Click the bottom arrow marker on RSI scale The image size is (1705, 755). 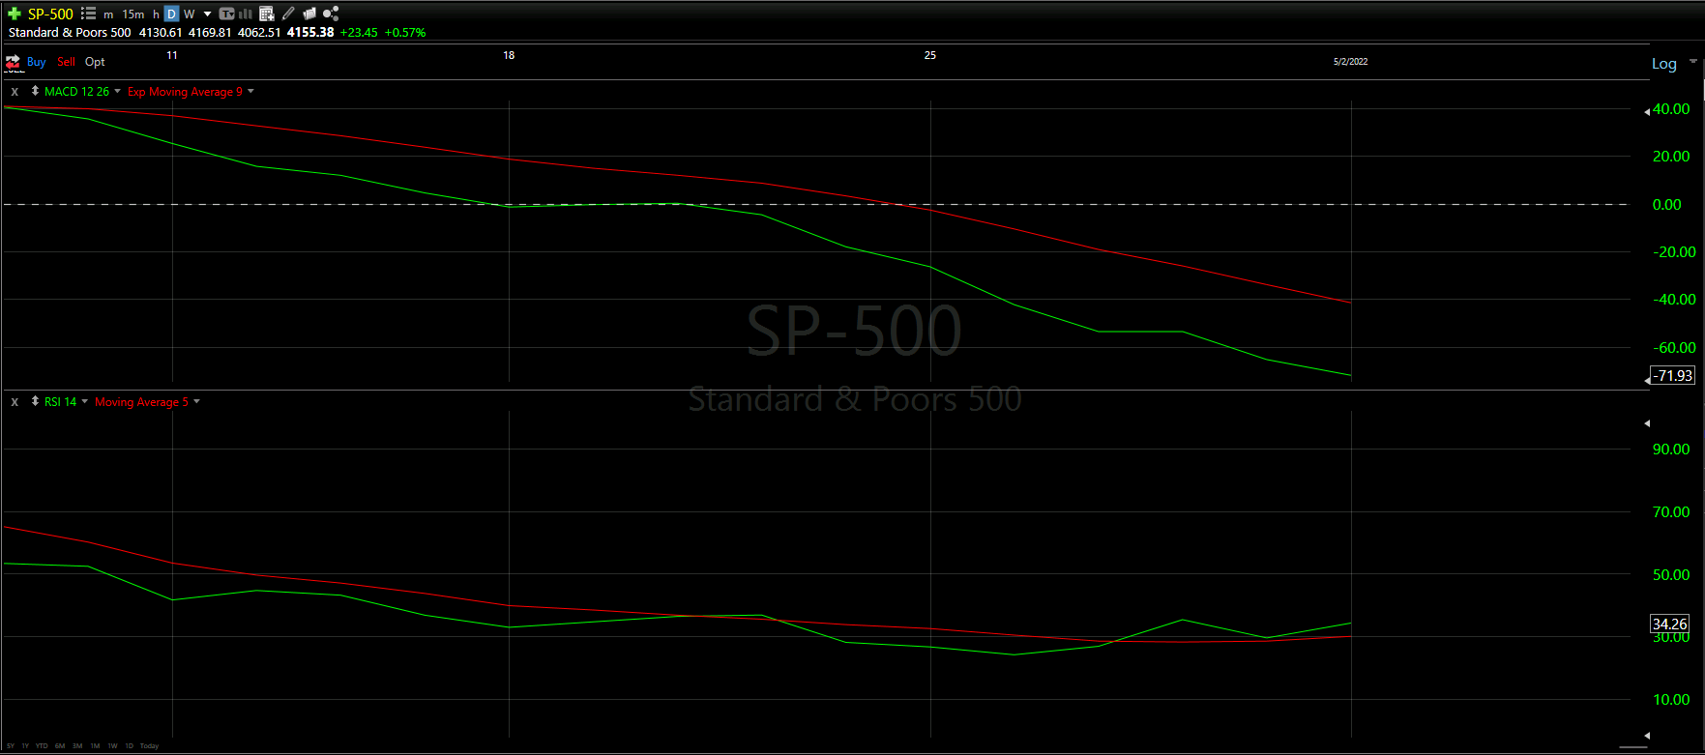[x=1647, y=736]
